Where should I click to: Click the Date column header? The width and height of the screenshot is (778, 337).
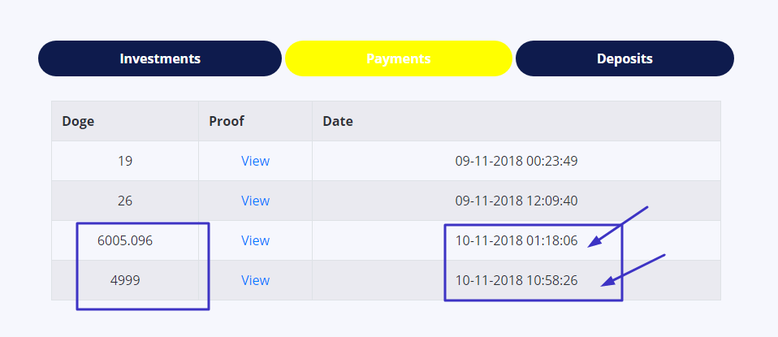pos(338,121)
